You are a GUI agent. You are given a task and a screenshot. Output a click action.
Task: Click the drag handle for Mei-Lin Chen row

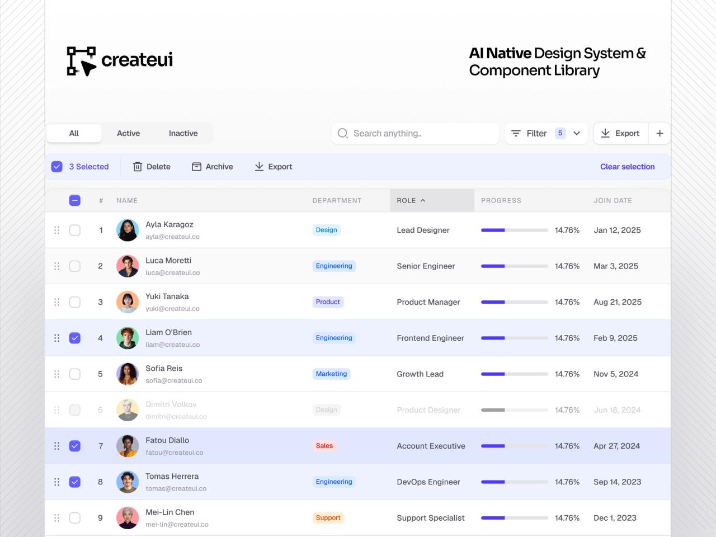pyautogui.click(x=56, y=518)
